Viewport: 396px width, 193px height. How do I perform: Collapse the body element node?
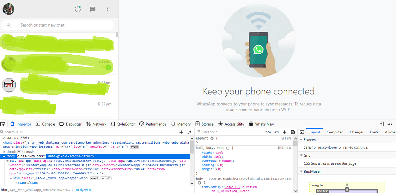4,156
